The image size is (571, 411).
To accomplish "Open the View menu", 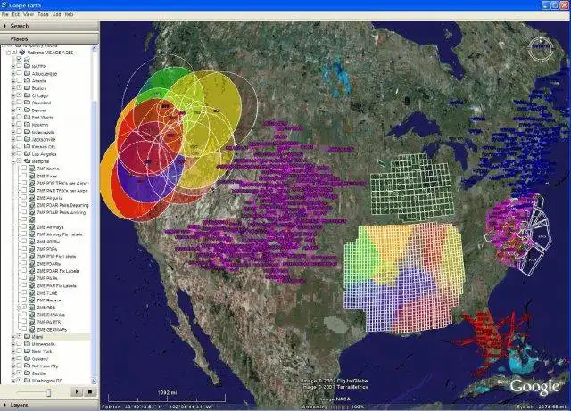I will point(29,14).
